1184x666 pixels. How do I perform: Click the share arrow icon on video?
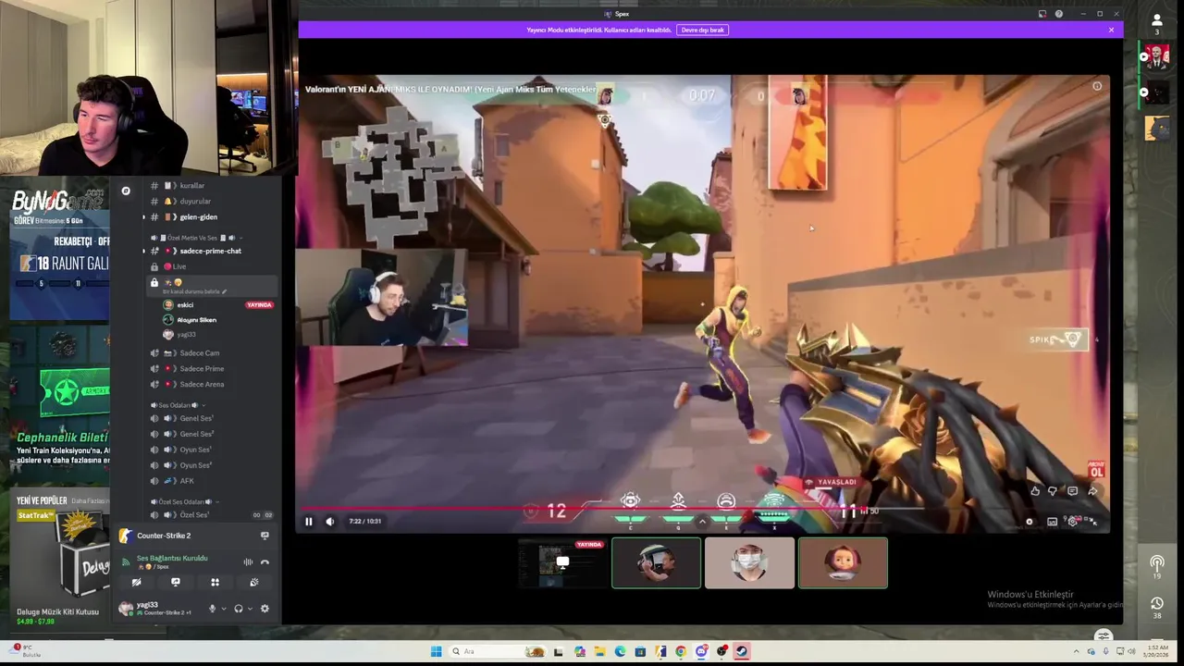(x=1092, y=491)
